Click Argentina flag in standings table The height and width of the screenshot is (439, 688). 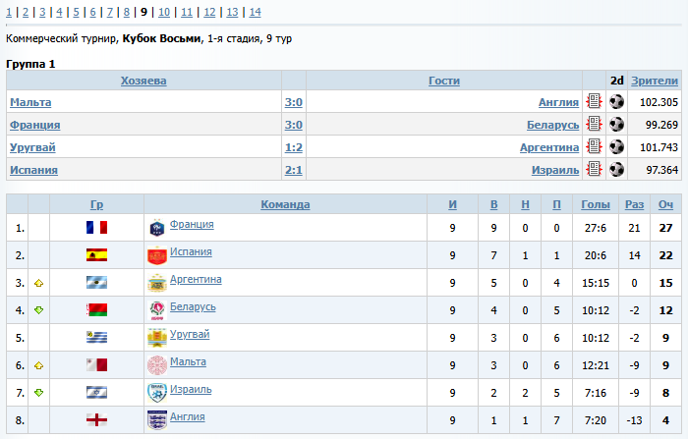pyautogui.click(x=96, y=283)
